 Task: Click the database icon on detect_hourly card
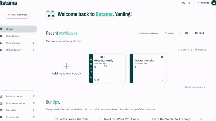point(91,59)
